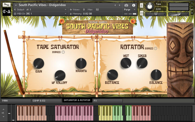Screen dimensions: 195x122
Task: Click the Distance knob
Action: point(113,75)
